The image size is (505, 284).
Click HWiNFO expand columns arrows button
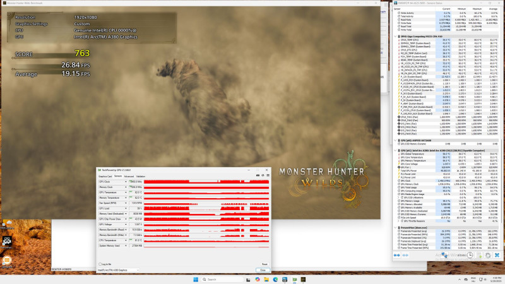click(x=397, y=255)
